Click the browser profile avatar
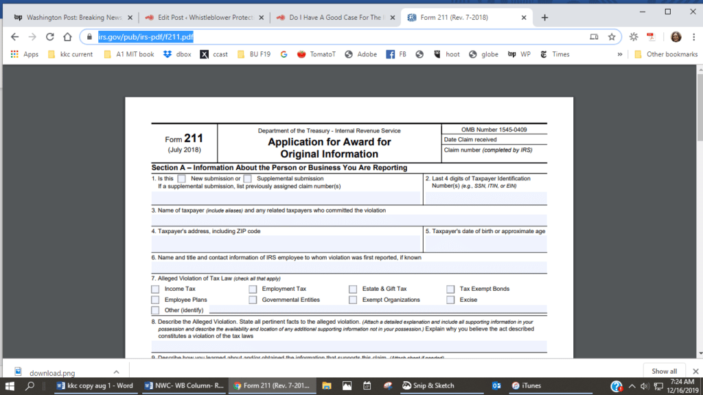 [x=676, y=38]
